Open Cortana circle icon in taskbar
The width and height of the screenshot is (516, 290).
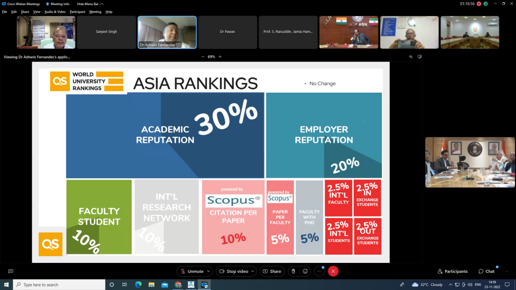point(111,285)
